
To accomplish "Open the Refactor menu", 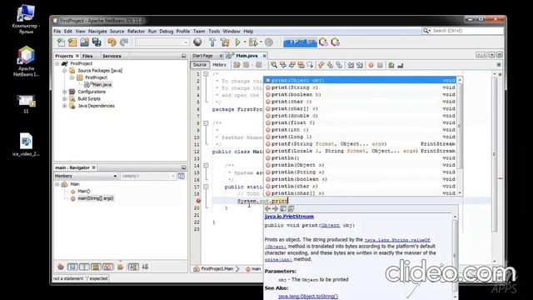I will click(136, 31).
